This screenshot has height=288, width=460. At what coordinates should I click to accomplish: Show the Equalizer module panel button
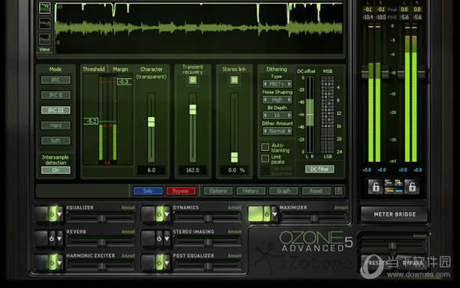pos(41,214)
